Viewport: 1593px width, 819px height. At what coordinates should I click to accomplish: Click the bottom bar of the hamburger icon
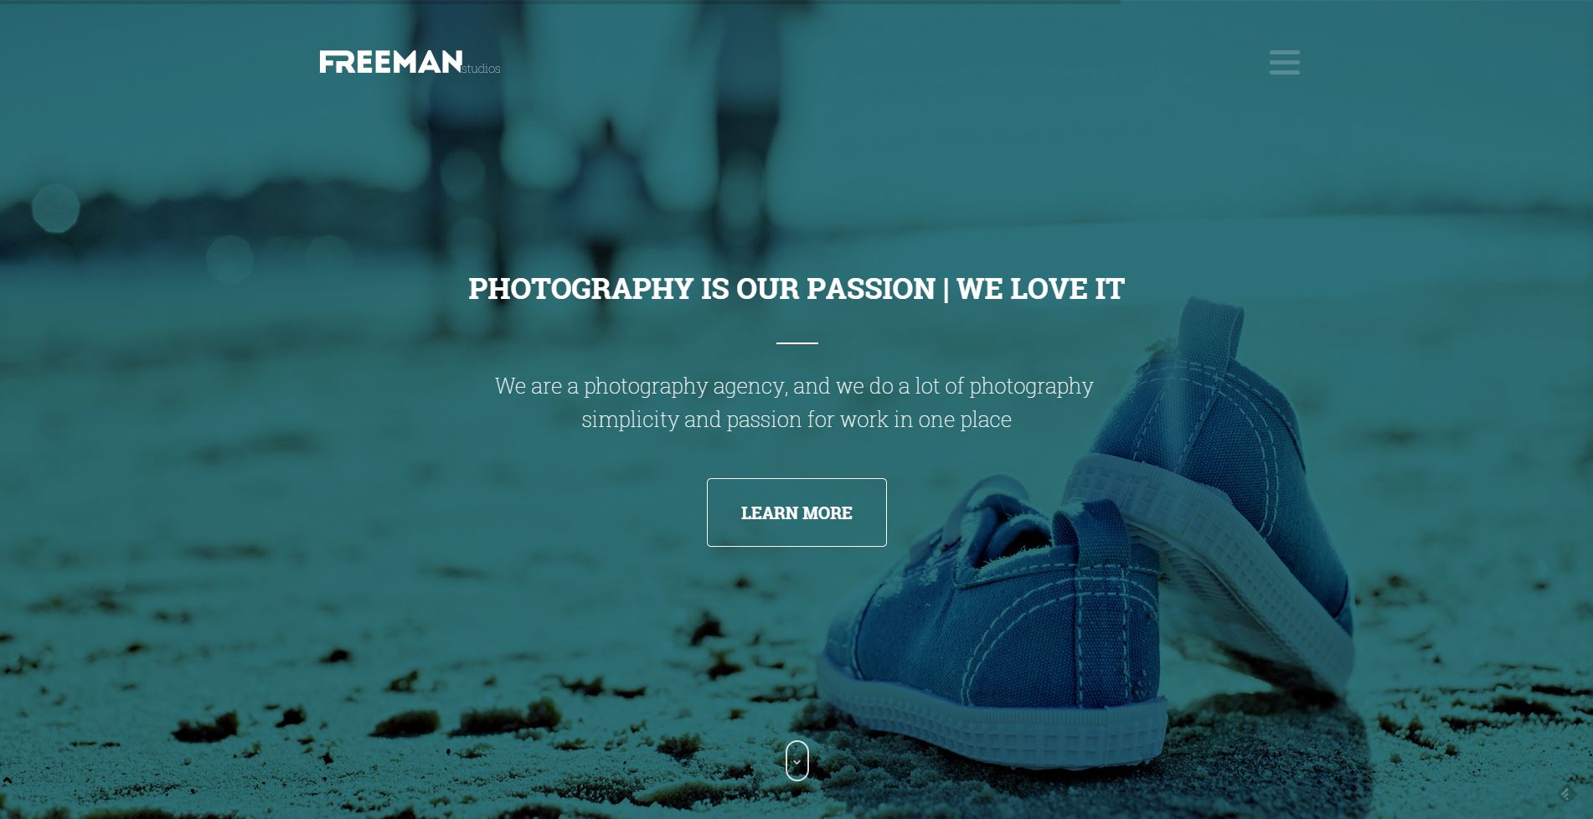1284,72
